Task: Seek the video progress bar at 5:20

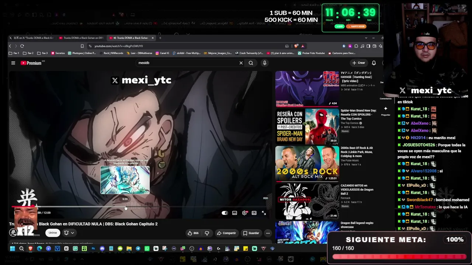Action: pyautogui.click(x=125, y=206)
